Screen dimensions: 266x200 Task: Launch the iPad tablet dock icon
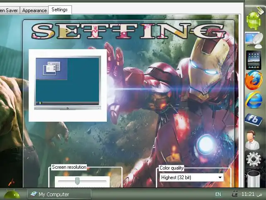coord(254,60)
